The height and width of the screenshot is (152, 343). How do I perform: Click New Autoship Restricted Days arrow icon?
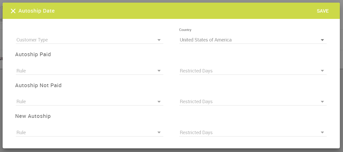pyautogui.click(x=322, y=133)
